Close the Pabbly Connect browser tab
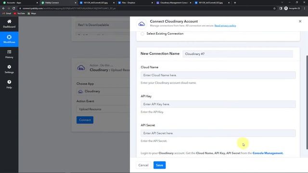 tap(76, 3)
